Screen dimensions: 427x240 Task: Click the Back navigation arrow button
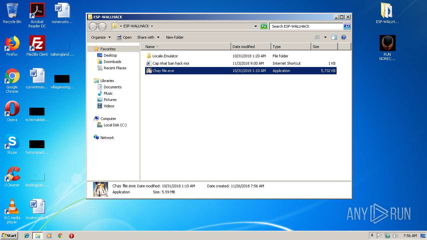[x=93, y=26]
